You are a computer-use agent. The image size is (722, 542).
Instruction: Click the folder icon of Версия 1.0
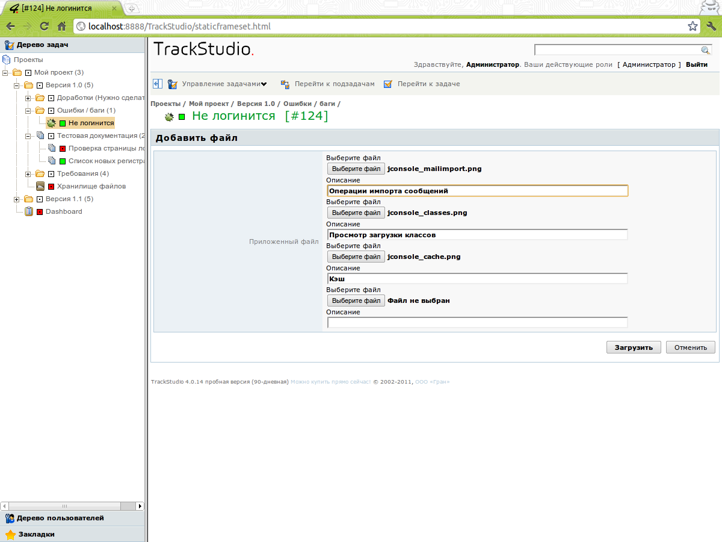point(28,85)
